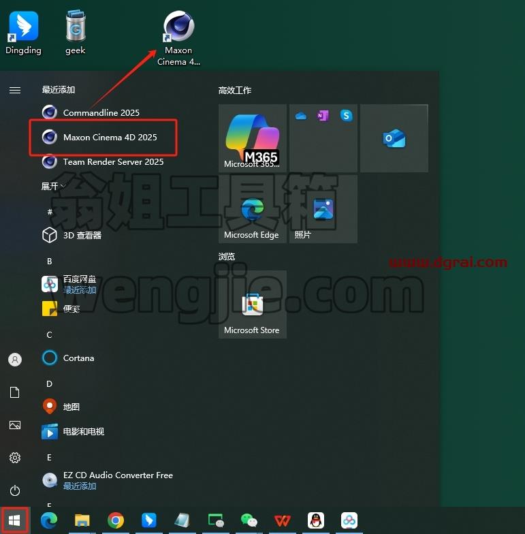Click the Microsoft 365 tile

pyautogui.click(x=252, y=138)
